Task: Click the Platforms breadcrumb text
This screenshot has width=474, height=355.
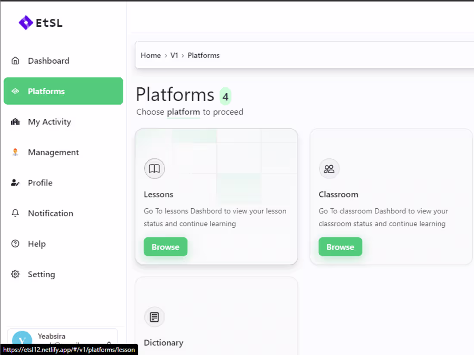Action: tap(203, 56)
